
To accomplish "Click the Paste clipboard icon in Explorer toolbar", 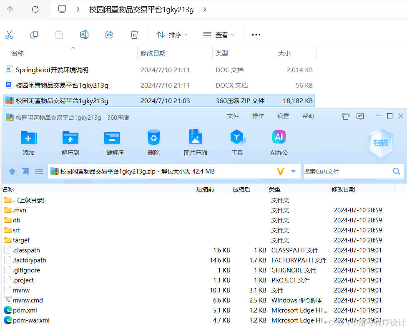I will 59,35.
